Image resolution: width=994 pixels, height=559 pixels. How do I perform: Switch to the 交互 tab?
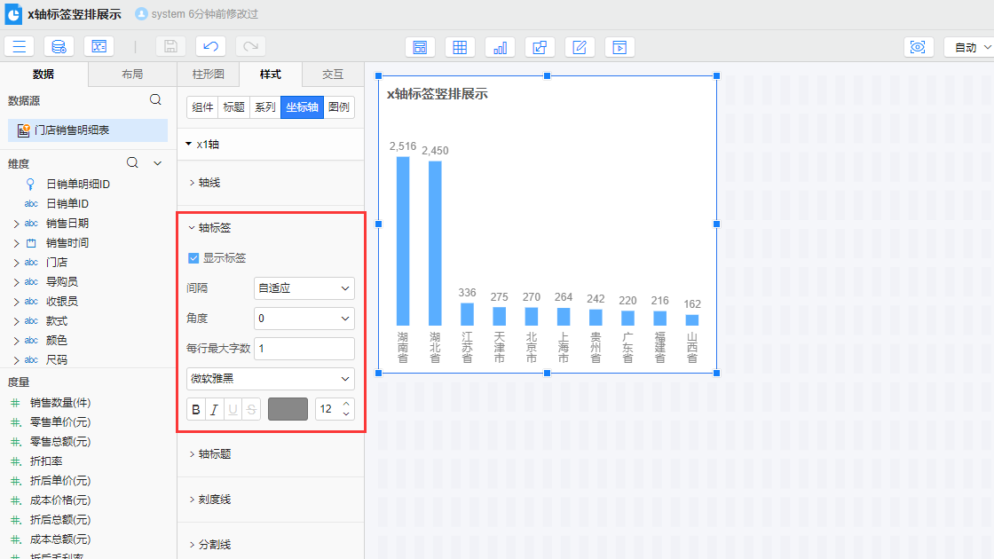point(333,75)
